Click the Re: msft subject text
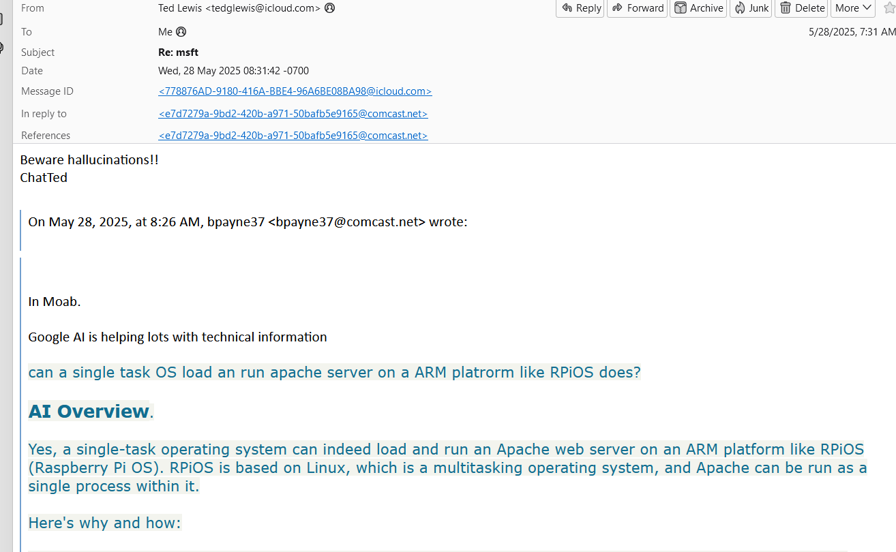Viewport: 896px width, 552px height. tap(178, 52)
